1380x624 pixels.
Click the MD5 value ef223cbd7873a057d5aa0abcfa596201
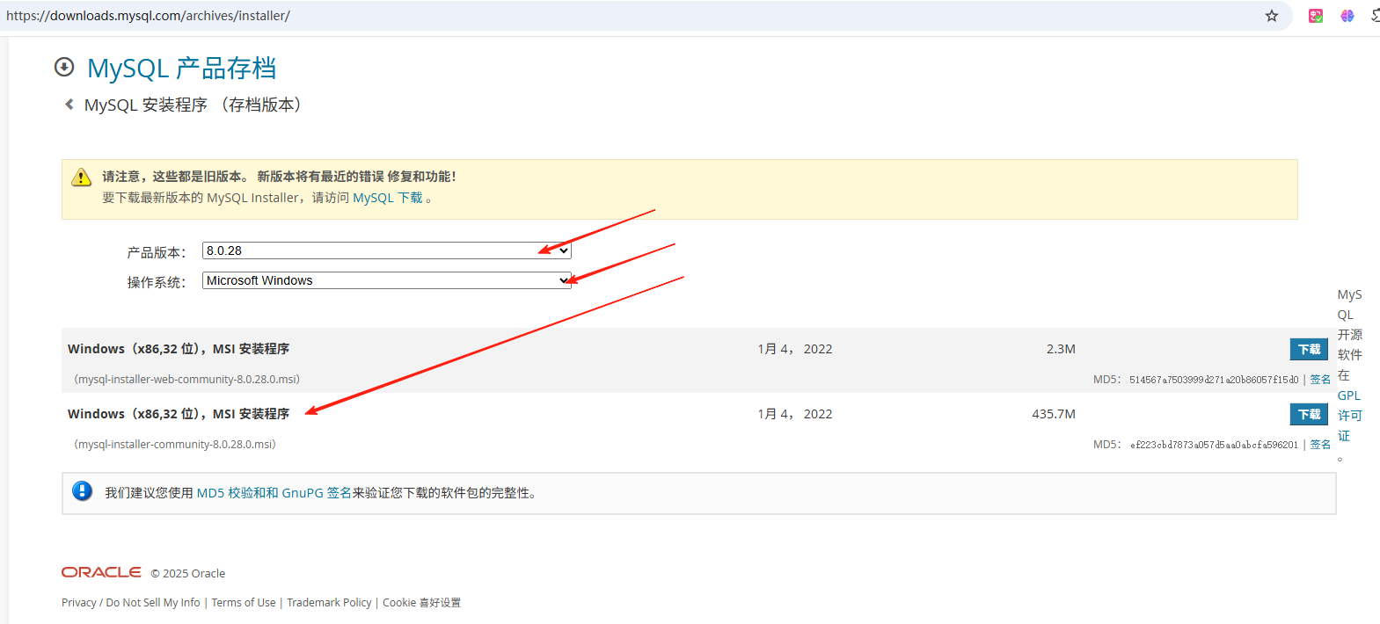pos(1214,445)
